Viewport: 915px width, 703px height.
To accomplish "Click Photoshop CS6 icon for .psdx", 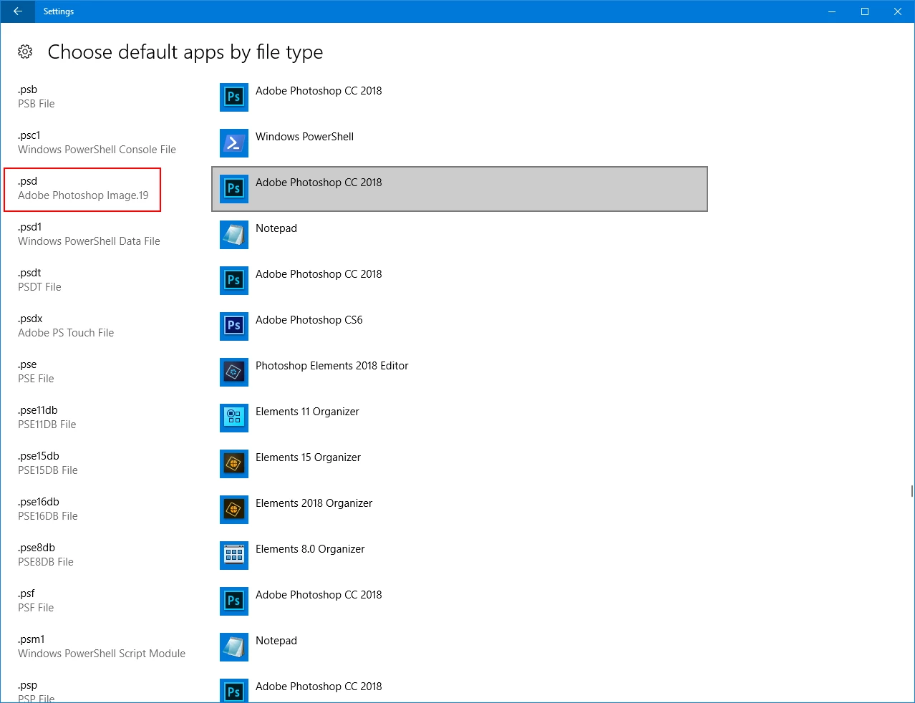I will pyautogui.click(x=234, y=326).
